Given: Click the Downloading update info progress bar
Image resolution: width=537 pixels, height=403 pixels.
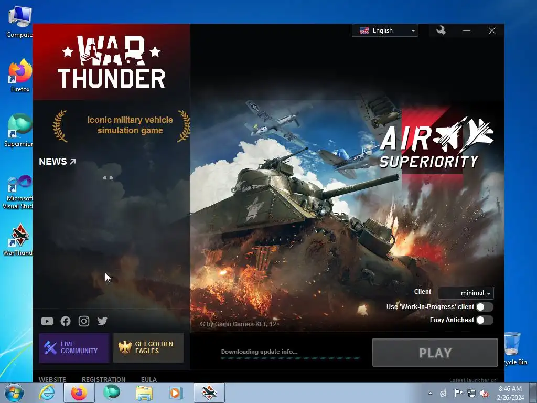Looking at the screenshot, I should (290, 358).
